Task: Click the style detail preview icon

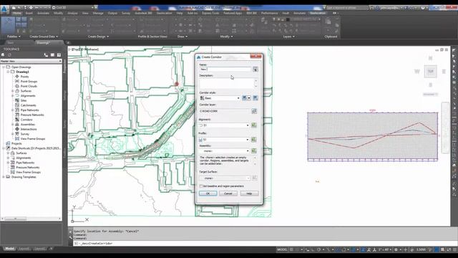Action: 255,98
